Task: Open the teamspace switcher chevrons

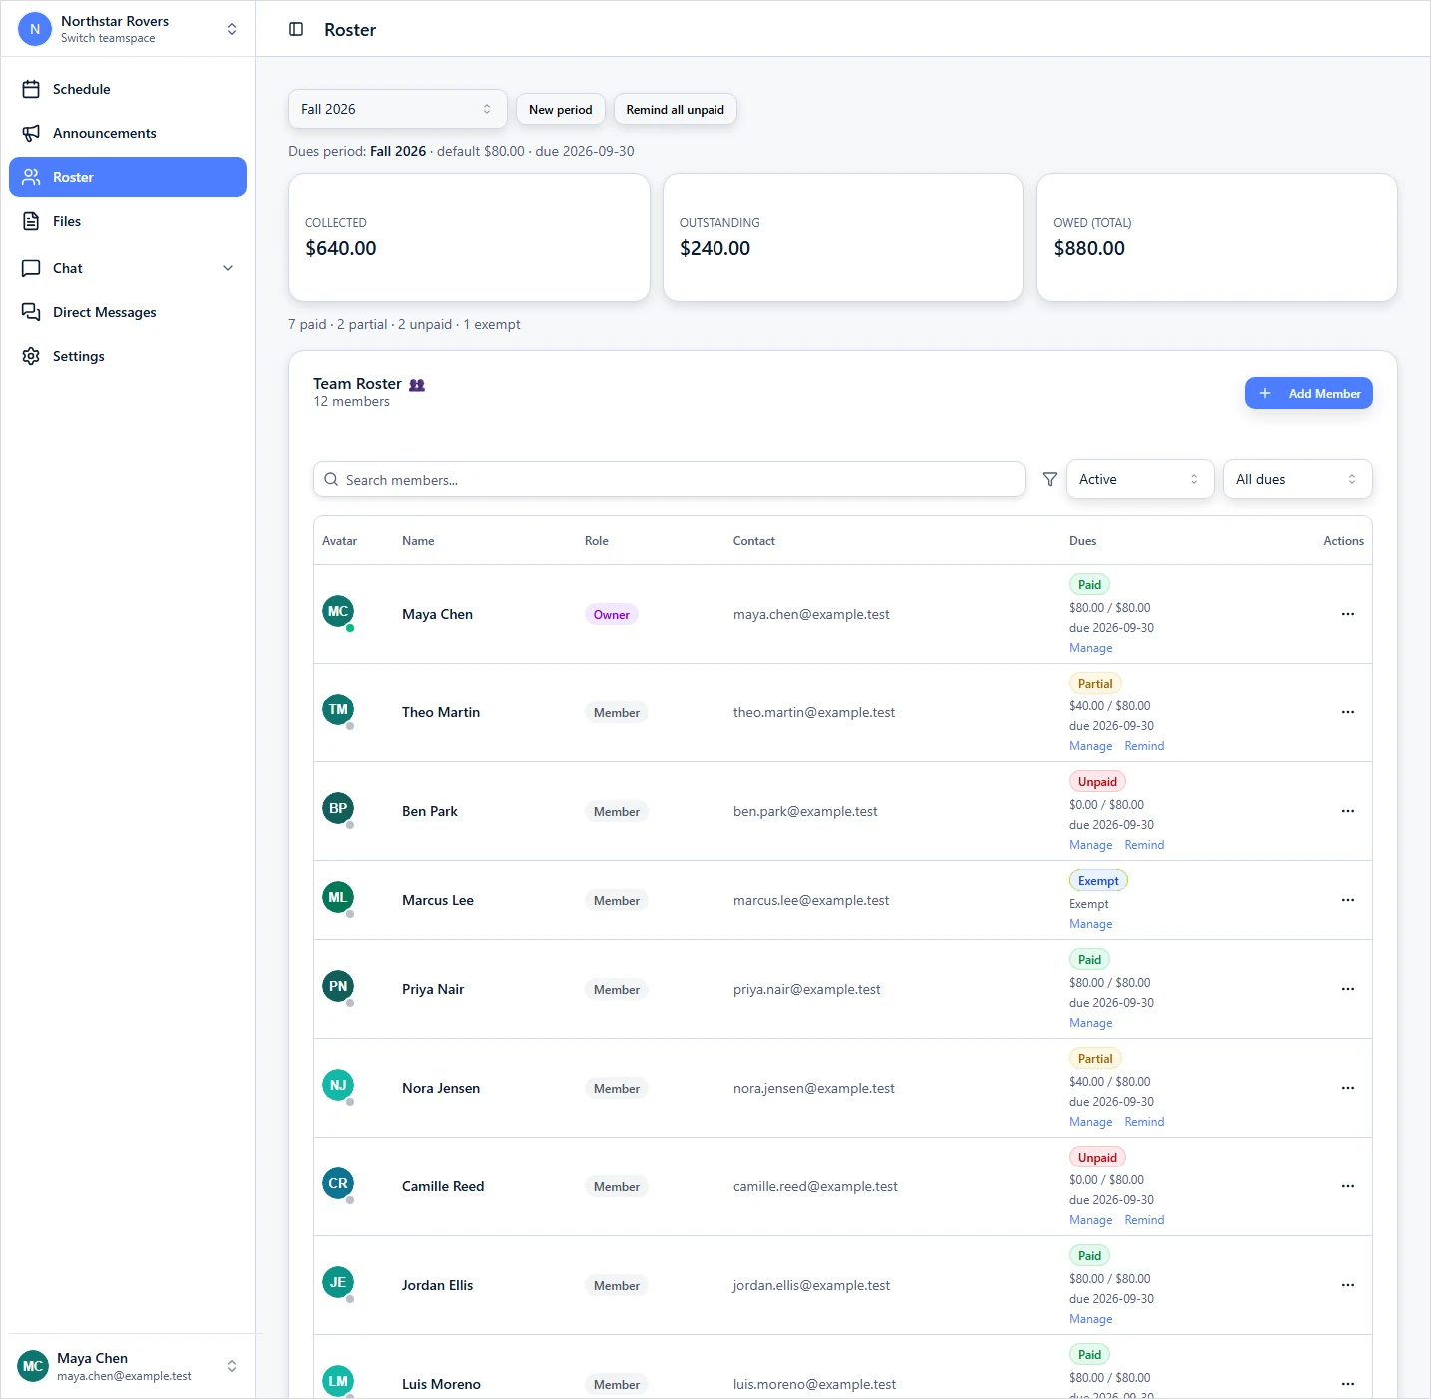Action: 232,29
